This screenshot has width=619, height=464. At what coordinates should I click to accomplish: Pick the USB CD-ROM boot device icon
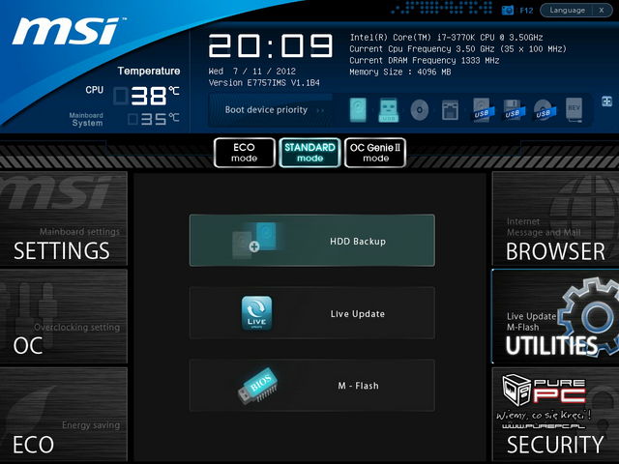[x=544, y=110]
